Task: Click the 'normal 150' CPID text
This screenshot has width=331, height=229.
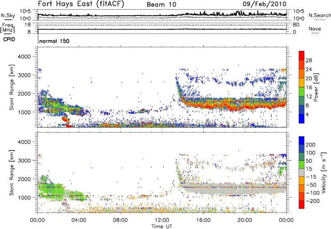Action: click(x=54, y=41)
